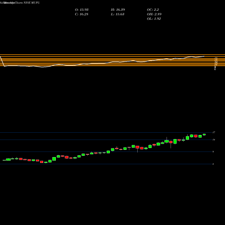225x225 pixels.
Task: Click the '17' price axis label
Action: (214, 132)
